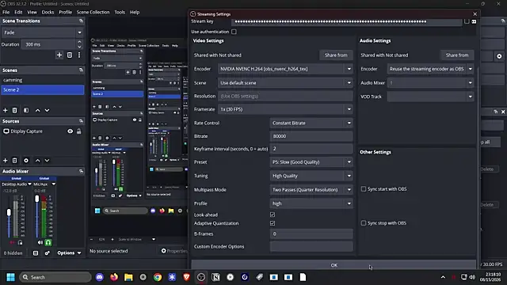Open advanced audio properties gears icon

[x=48, y=253]
